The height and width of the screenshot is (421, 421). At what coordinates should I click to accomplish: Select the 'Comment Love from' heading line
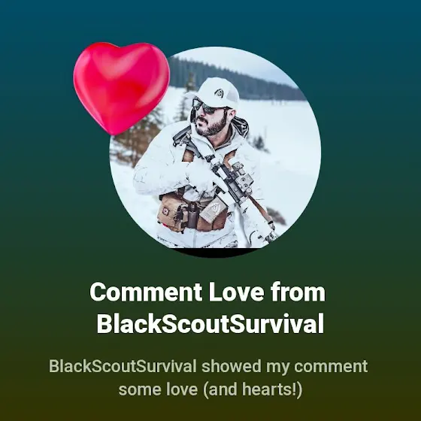click(207, 292)
